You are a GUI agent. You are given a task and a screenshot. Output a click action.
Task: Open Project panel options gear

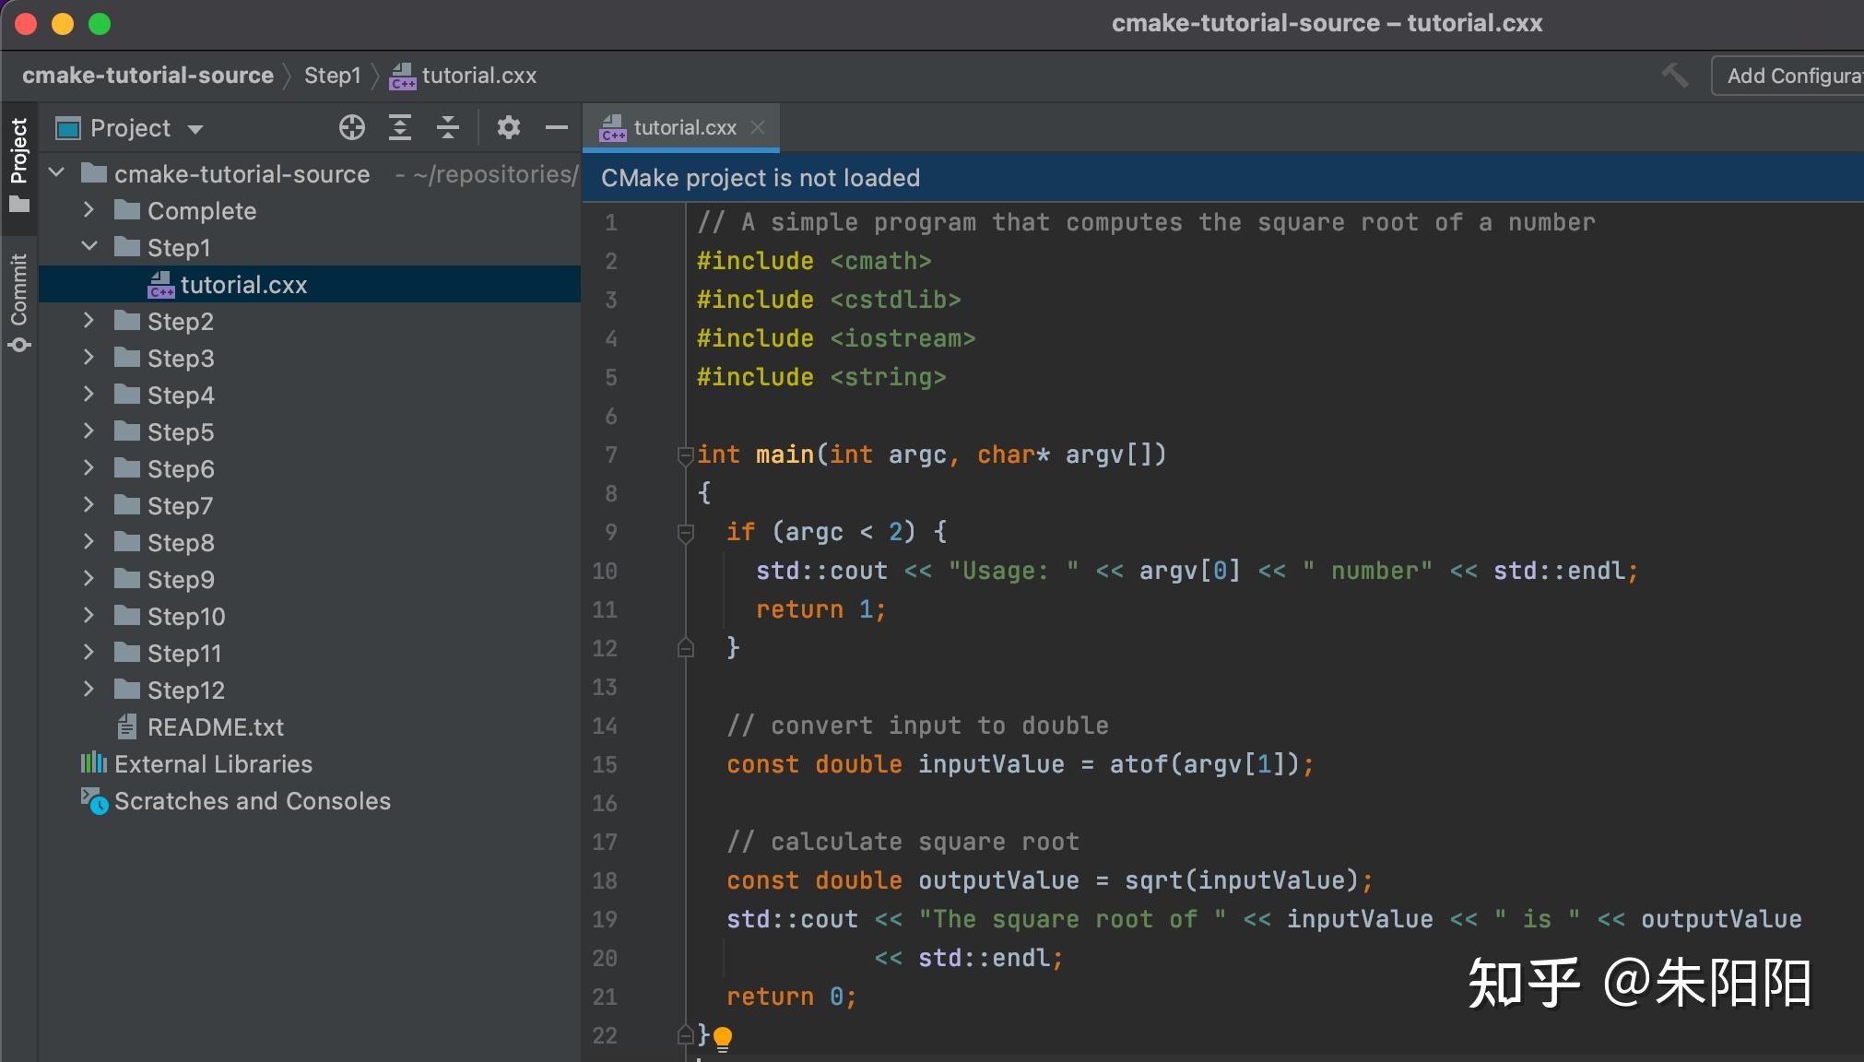point(509,127)
